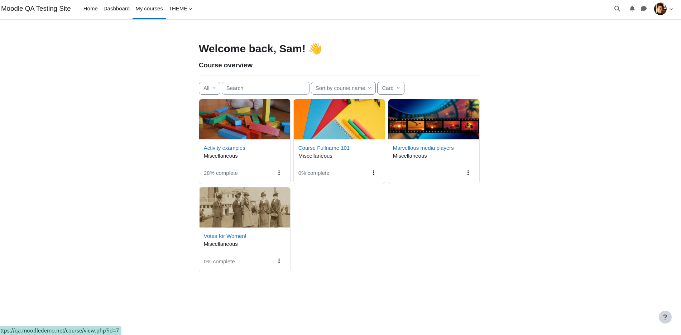The height and width of the screenshot is (335, 681).
Task: Click the wooden blocks course image
Action: tap(245, 119)
